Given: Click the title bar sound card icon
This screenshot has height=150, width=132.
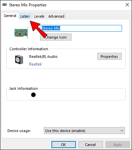Looking at the screenshot, I should [5, 5].
